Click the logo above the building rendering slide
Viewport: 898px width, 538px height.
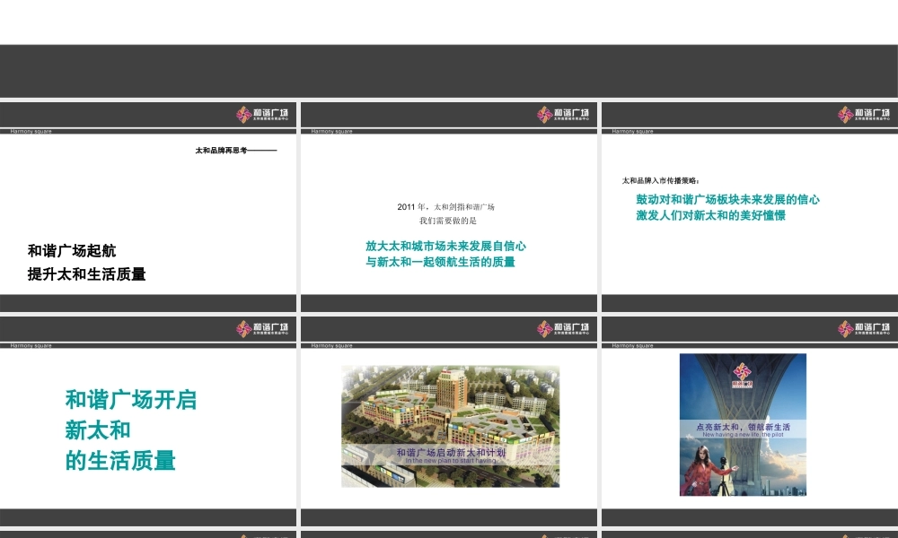(563, 329)
